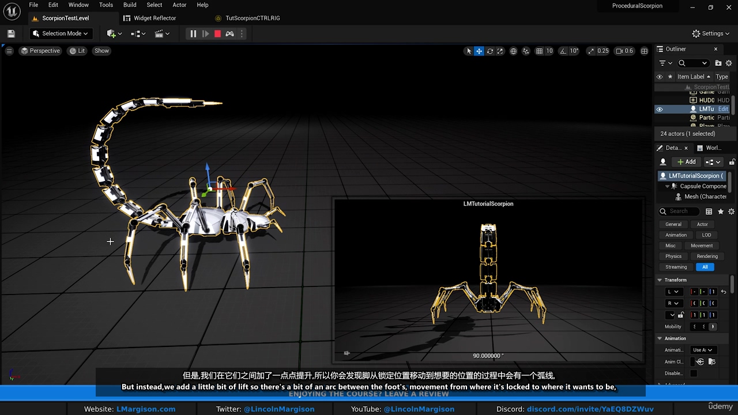Image resolution: width=738 pixels, height=415 pixels.
Task: Collapse the Transform section
Action: coord(660,280)
